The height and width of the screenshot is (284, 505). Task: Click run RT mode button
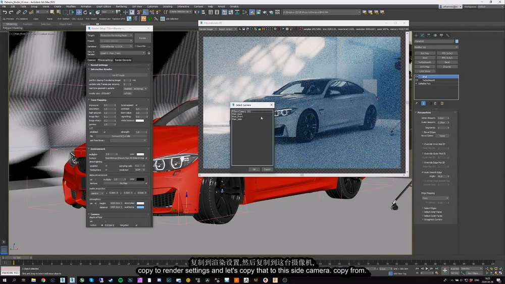[119, 75]
